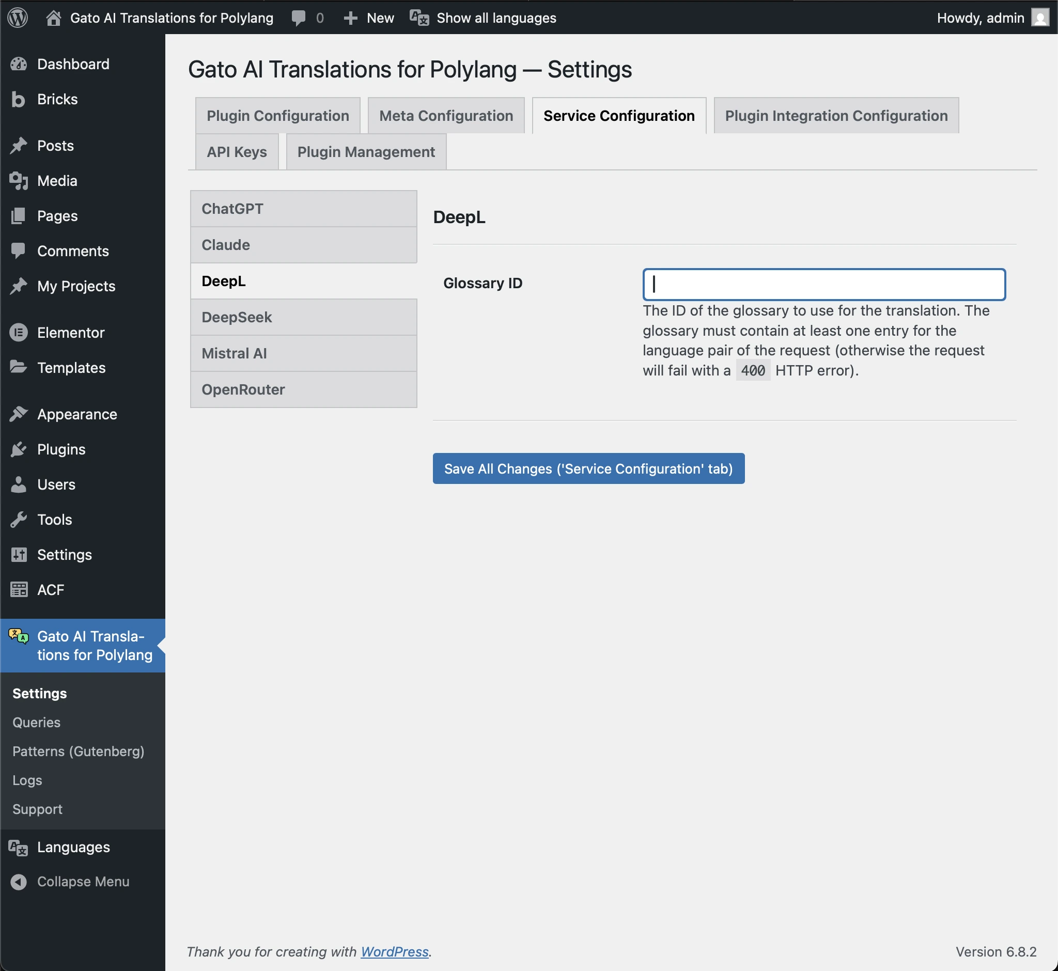Open Dashboard from the sidebar icon
1058x971 pixels.
[x=19, y=64]
